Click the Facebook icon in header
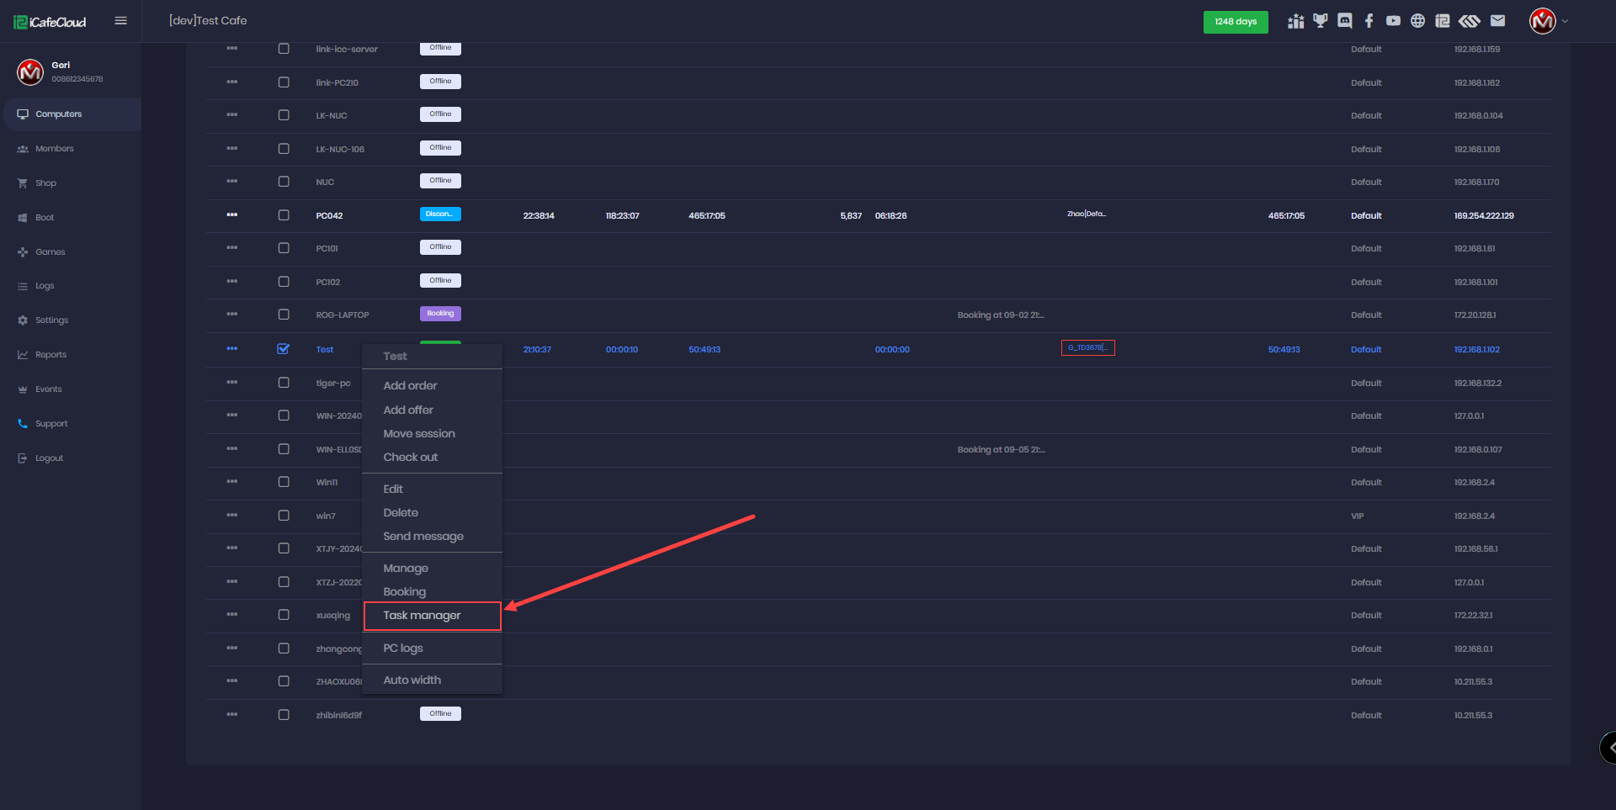Viewport: 1616px width, 810px height. (1369, 21)
